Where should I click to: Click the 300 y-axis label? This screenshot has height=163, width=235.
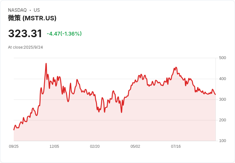click(x=223, y=99)
